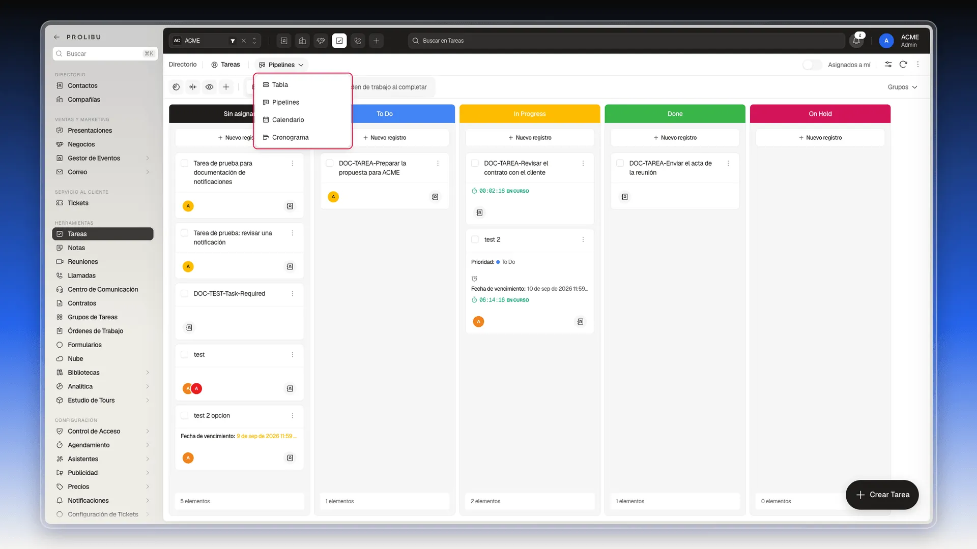The height and width of the screenshot is (549, 977).
Task: Choose Pipelines in the view menu list
Action: [303, 102]
